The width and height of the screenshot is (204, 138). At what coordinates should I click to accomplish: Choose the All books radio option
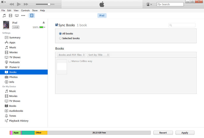point(60,34)
